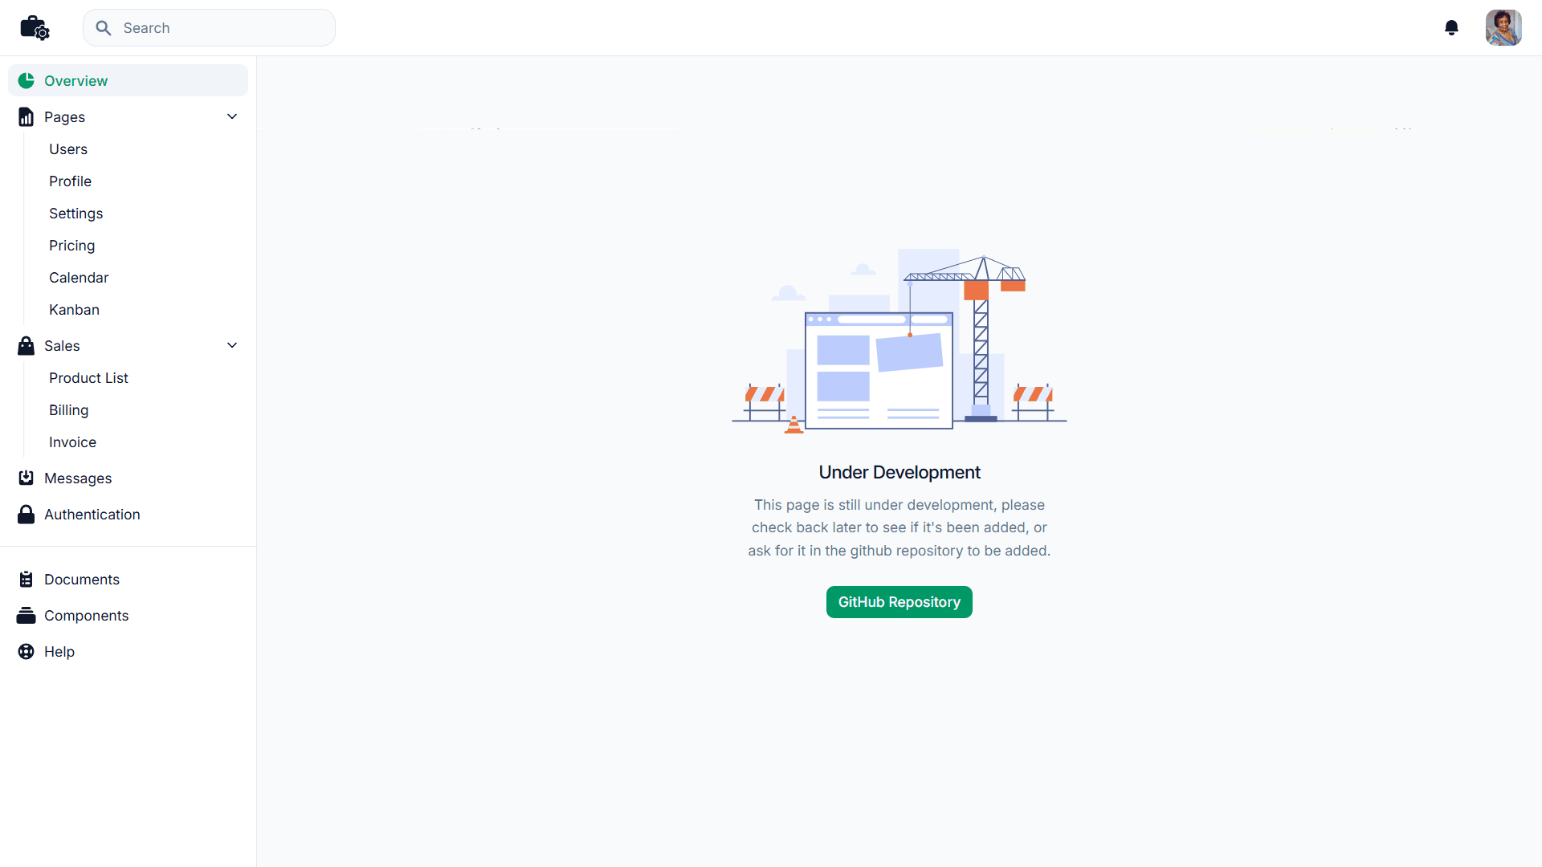Open the Product List item
Screen dimensions: 1542x867
[x=88, y=378]
